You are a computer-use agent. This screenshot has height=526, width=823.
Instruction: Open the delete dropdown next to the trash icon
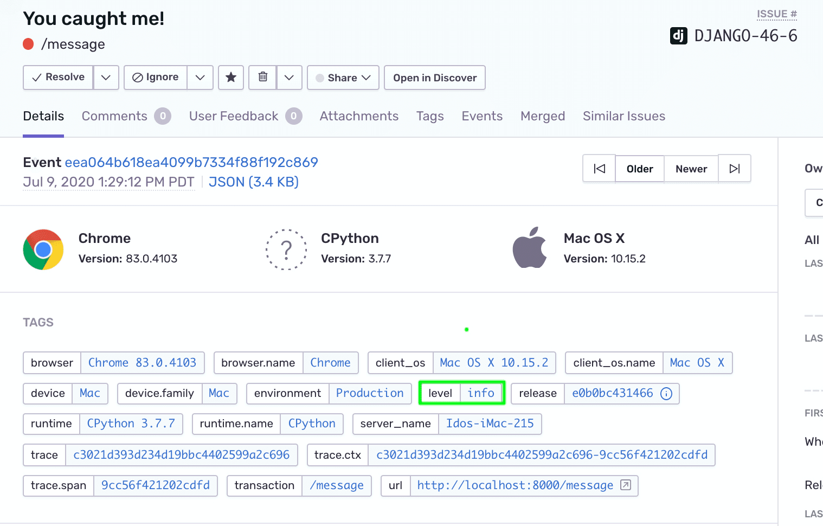(289, 78)
